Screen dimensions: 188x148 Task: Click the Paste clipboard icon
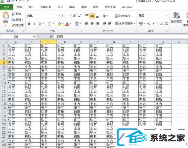click(6, 15)
